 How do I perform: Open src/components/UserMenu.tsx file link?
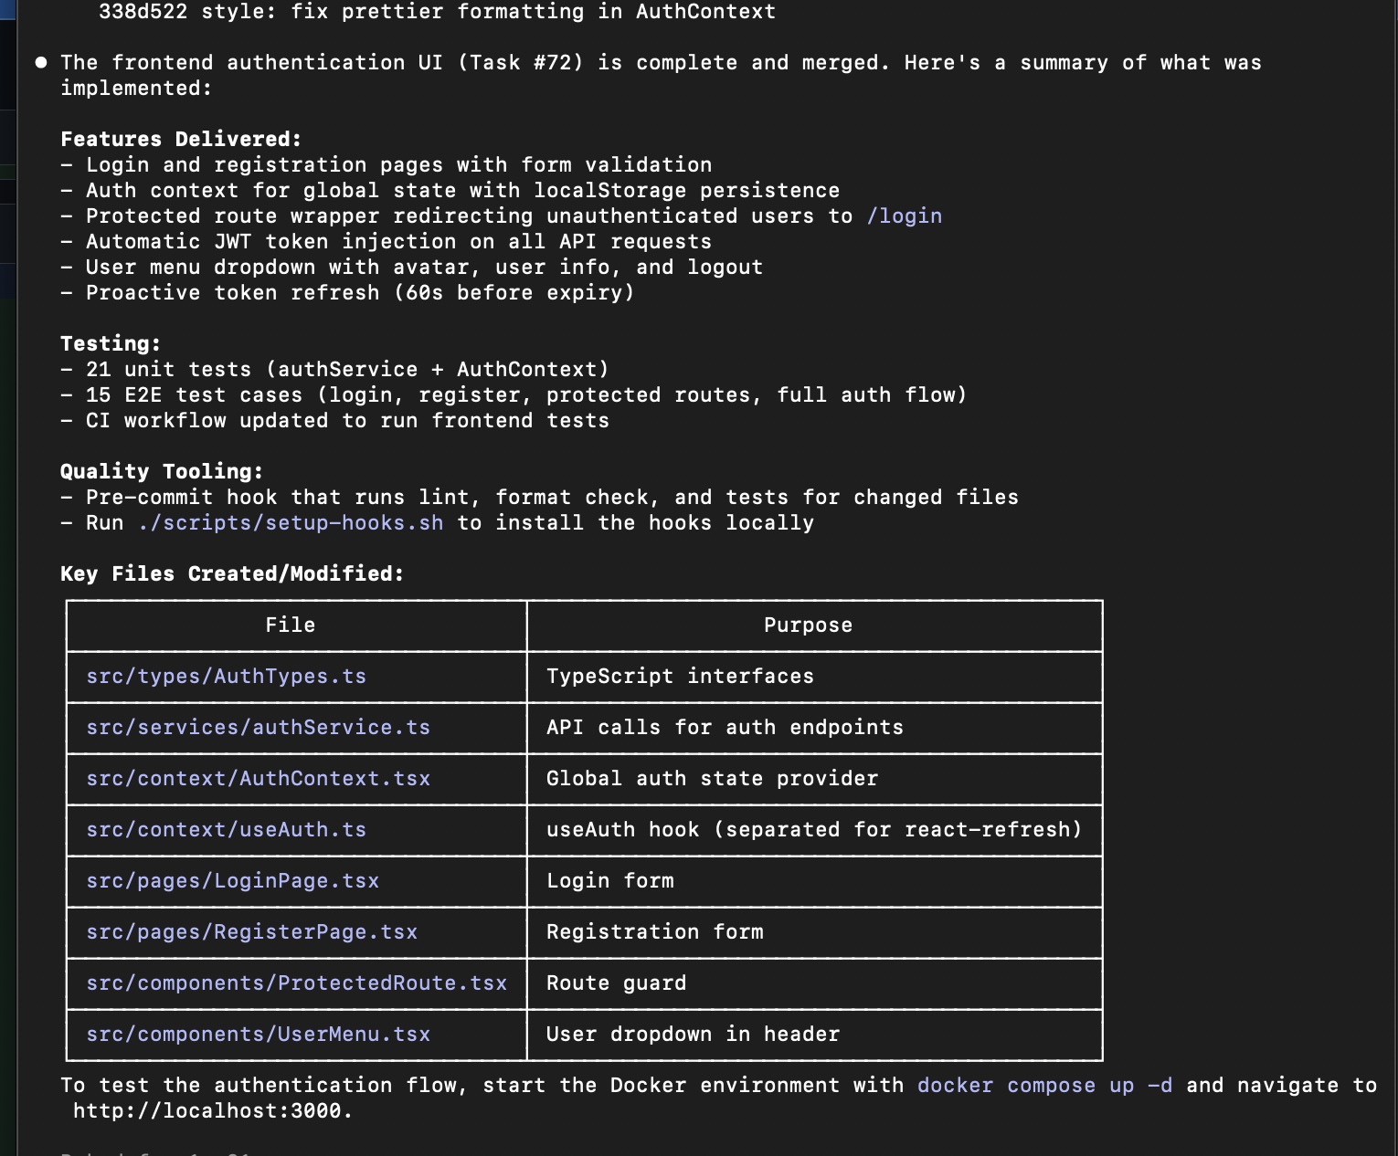258,1035
